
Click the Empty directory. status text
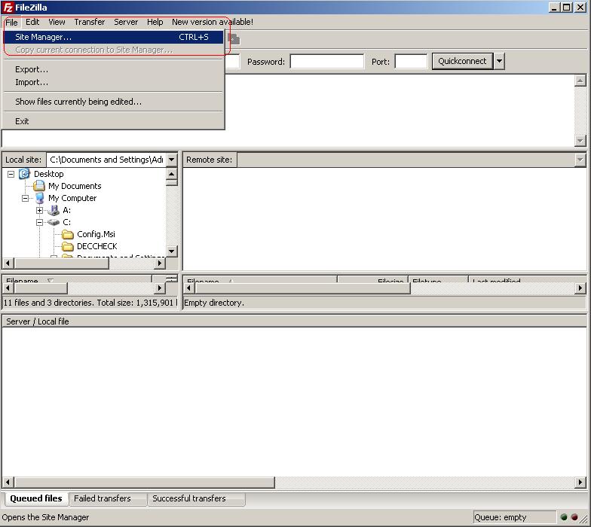click(214, 303)
